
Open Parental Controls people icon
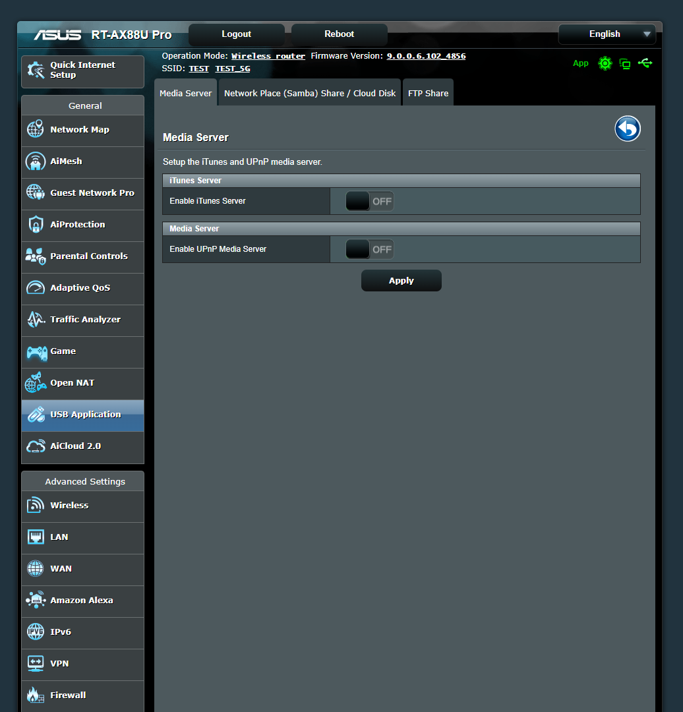tap(36, 256)
